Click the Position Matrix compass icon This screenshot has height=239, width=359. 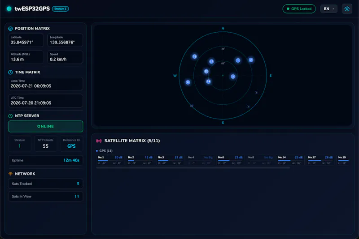click(10, 29)
